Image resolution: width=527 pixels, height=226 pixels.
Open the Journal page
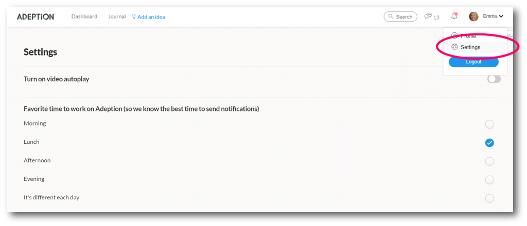117,16
